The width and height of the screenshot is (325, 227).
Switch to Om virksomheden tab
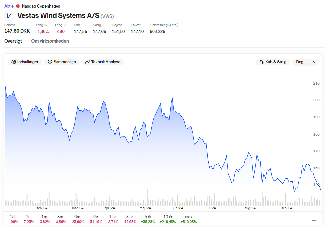click(x=50, y=41)
